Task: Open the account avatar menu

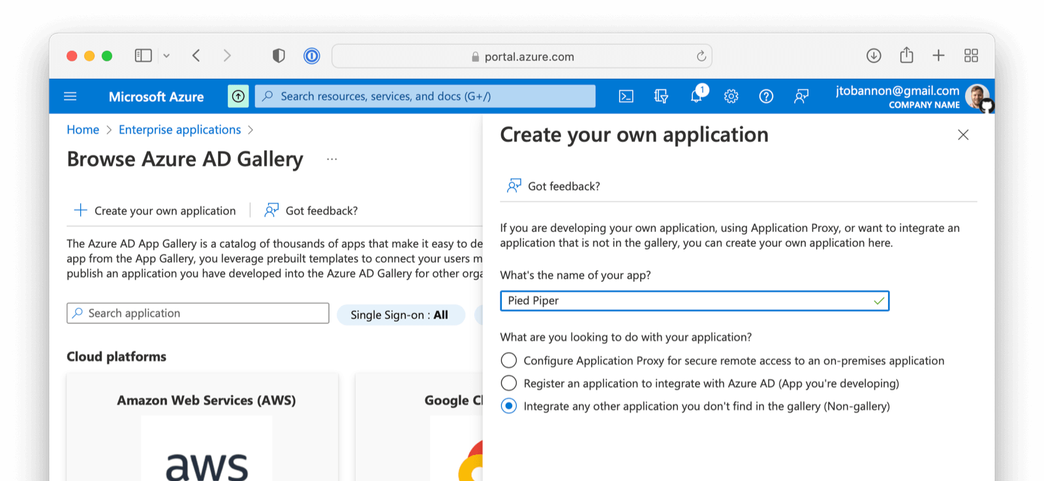Action: (977, 97)
